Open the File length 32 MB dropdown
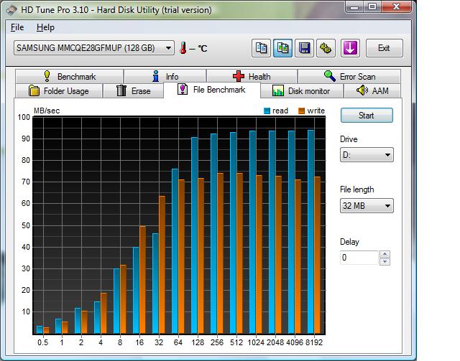This screenshot has height=361, width=460. pos(367,206)
